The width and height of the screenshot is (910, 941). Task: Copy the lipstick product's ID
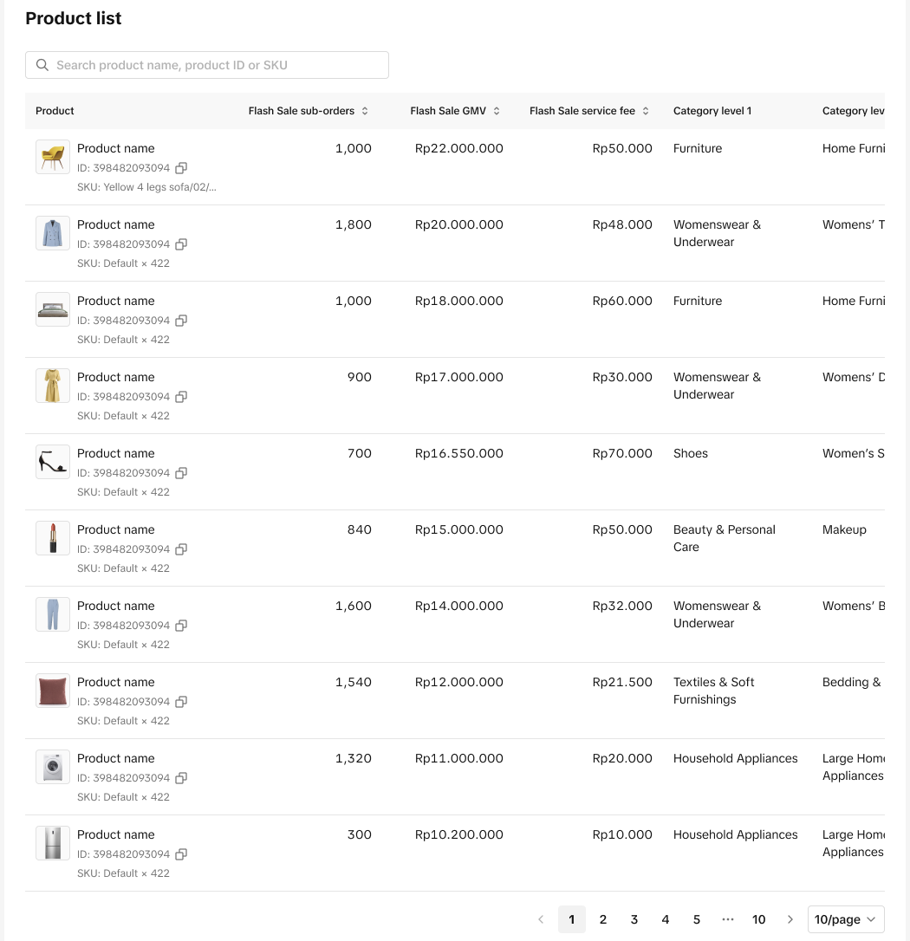click(181, 549)
